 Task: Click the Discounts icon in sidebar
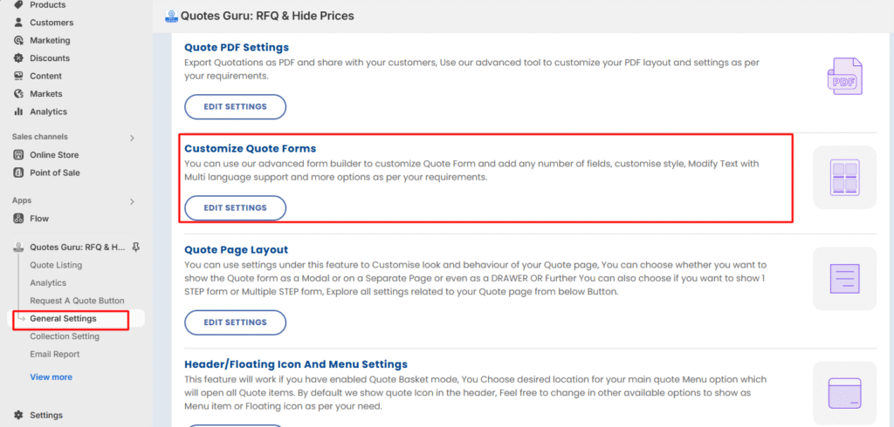19,58
